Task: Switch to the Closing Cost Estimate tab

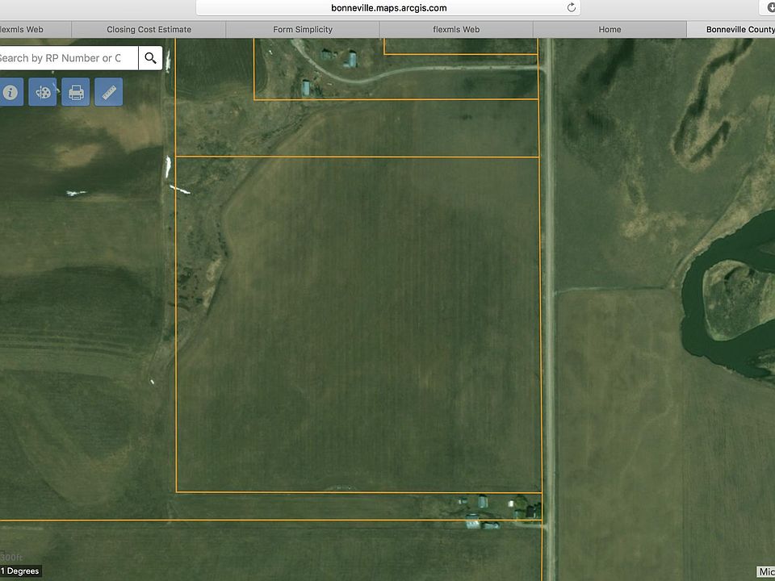Action: tap(149, 30)
